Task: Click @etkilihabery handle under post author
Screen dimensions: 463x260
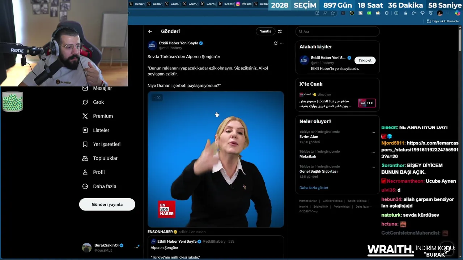Action: [171, 48]
